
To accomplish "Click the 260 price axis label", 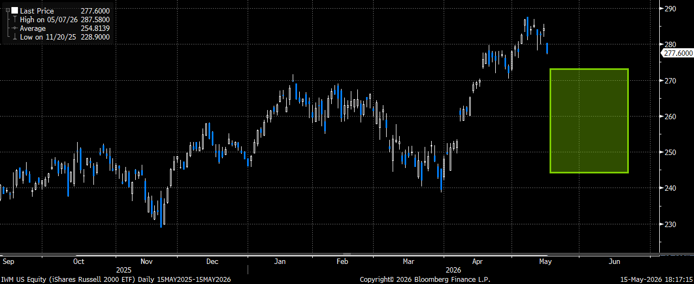I will click(x=670, y=116).
